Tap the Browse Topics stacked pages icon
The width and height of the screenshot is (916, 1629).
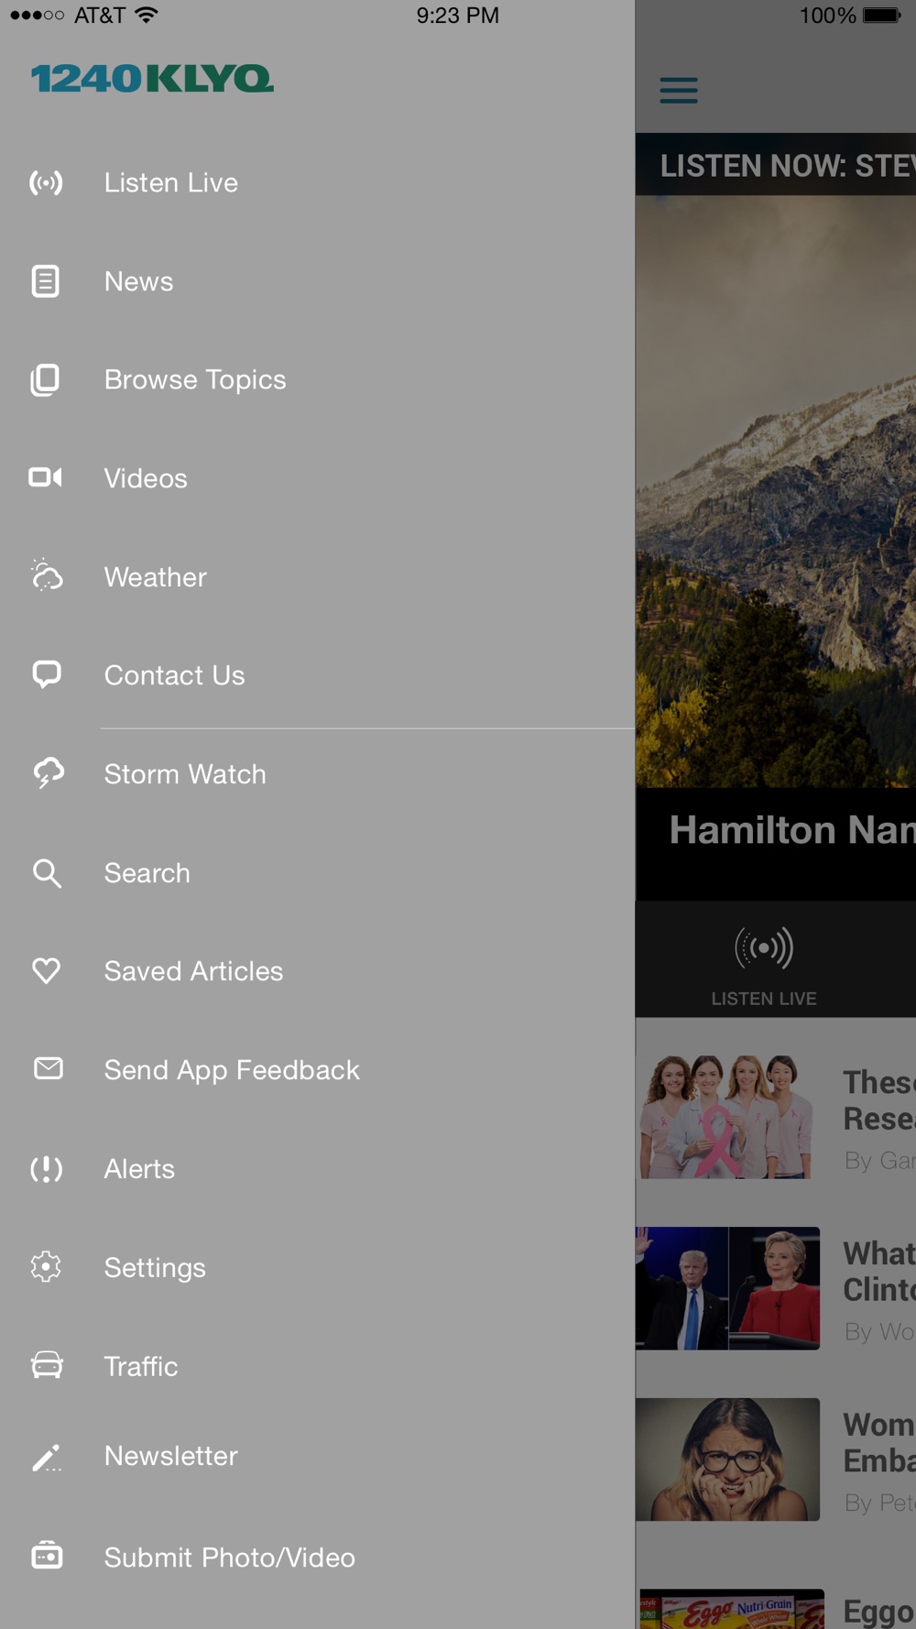tap(46, 380)
